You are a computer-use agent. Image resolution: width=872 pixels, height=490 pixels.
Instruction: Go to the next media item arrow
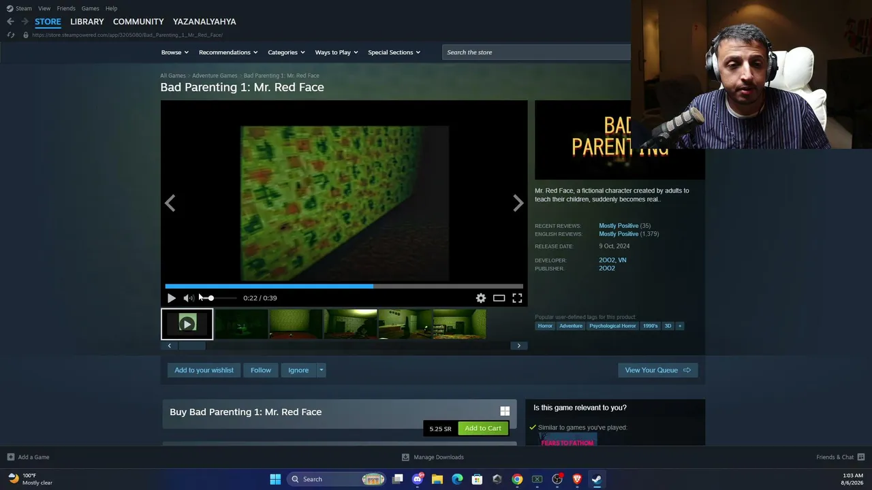point(518,203)
